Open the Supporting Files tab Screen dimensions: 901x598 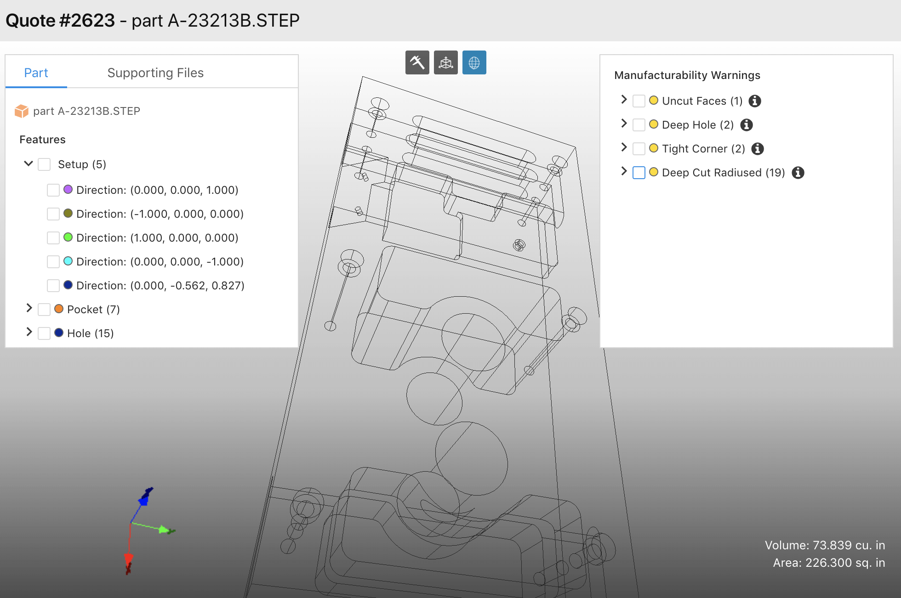click(x=155, y=73)
